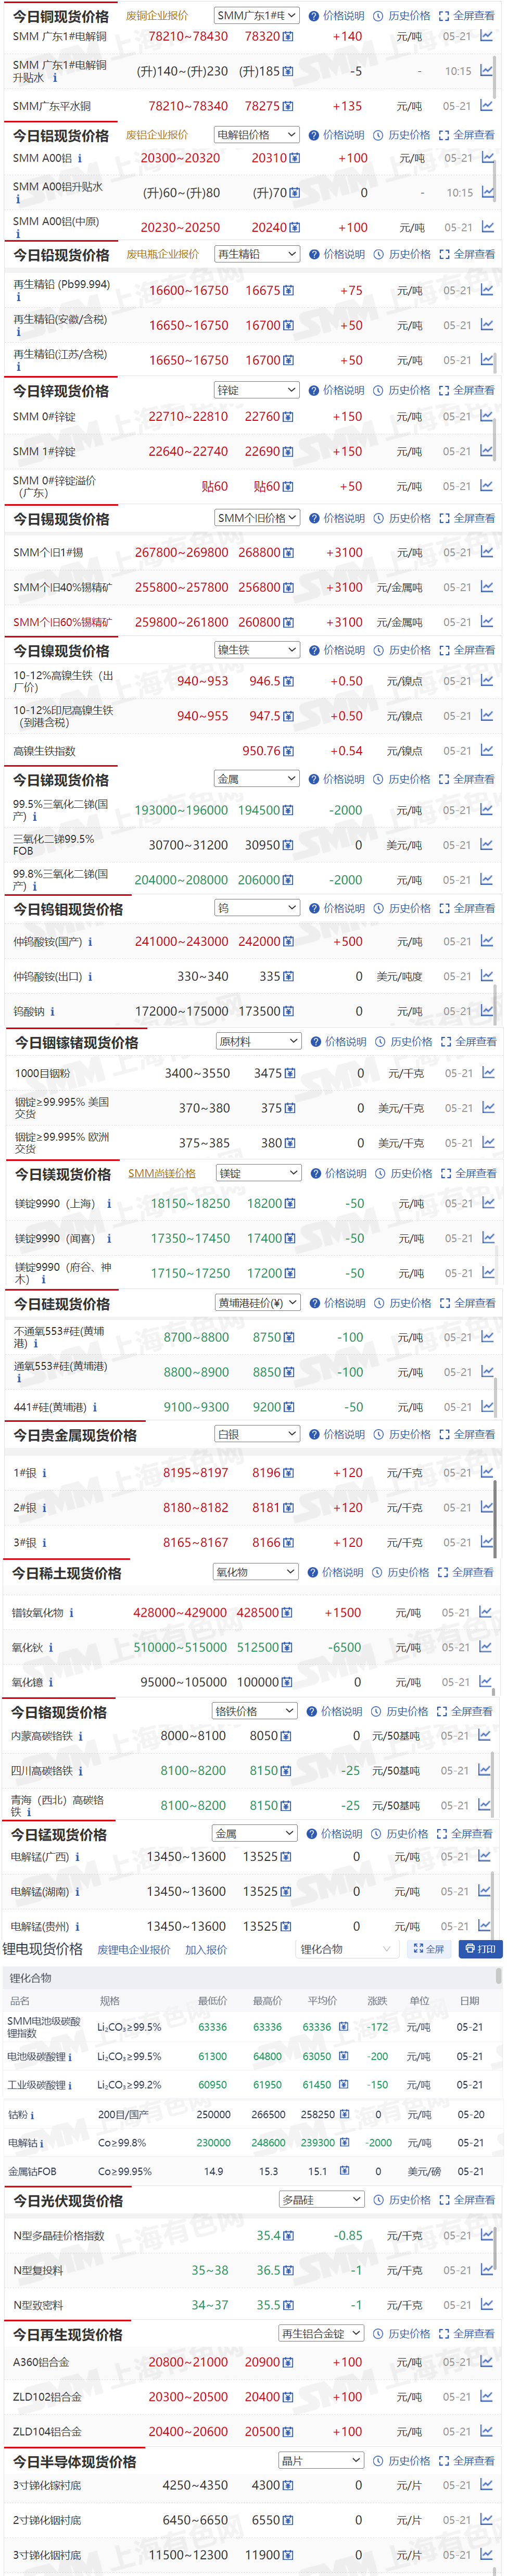Open the 白银 precious metals dropdown

[257, 1434]
